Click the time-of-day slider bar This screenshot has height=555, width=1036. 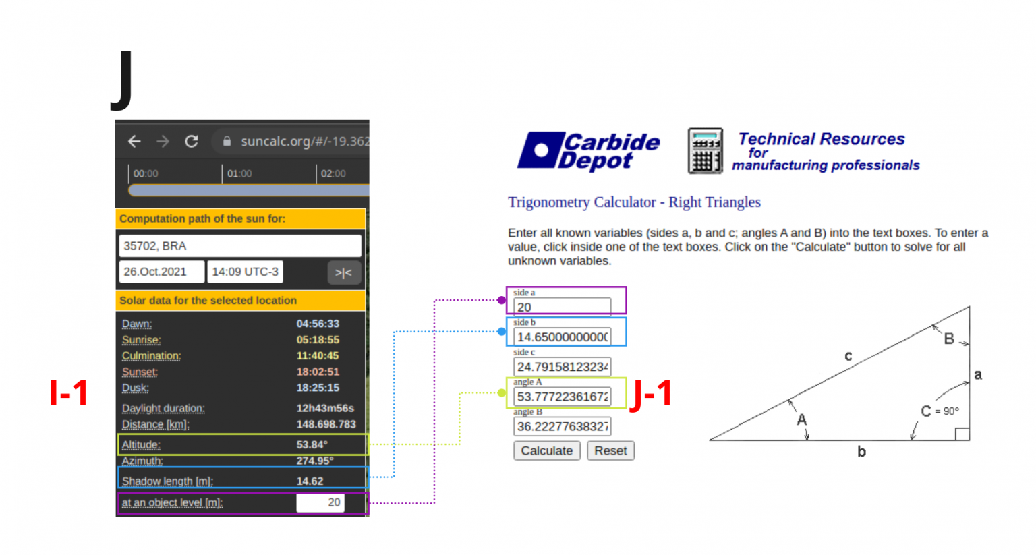point(248,191)
